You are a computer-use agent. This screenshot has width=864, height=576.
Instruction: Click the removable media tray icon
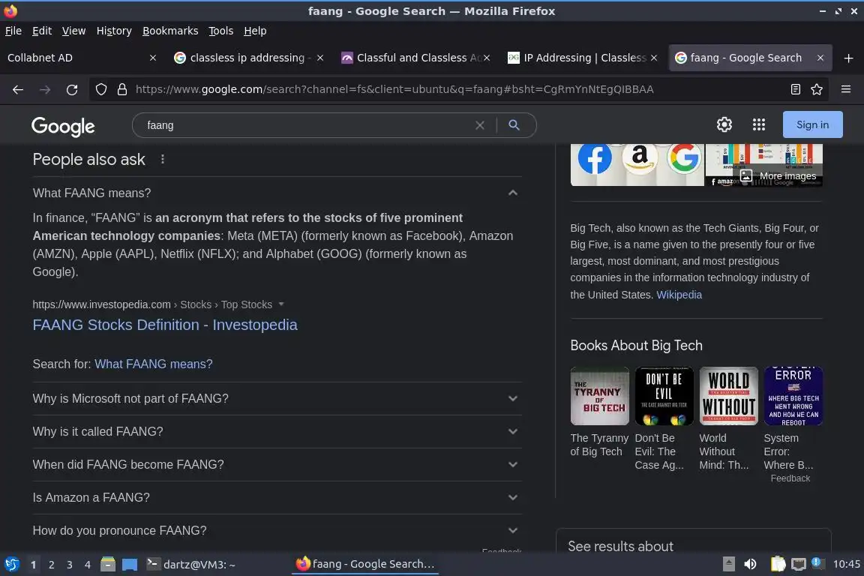728,564
